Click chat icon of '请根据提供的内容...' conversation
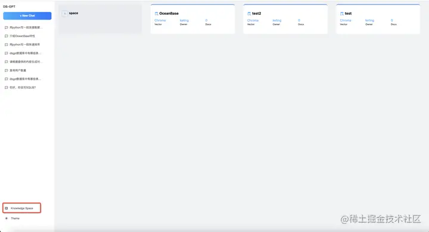Viewport: 429px width, 232px height. coord(7,62)
